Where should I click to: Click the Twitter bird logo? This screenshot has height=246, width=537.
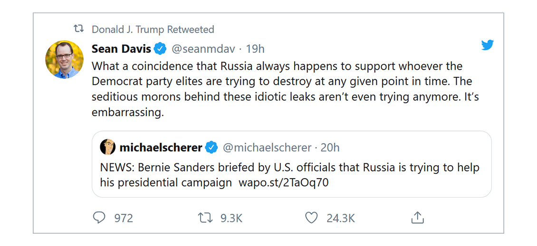click(x=487, y=46)
